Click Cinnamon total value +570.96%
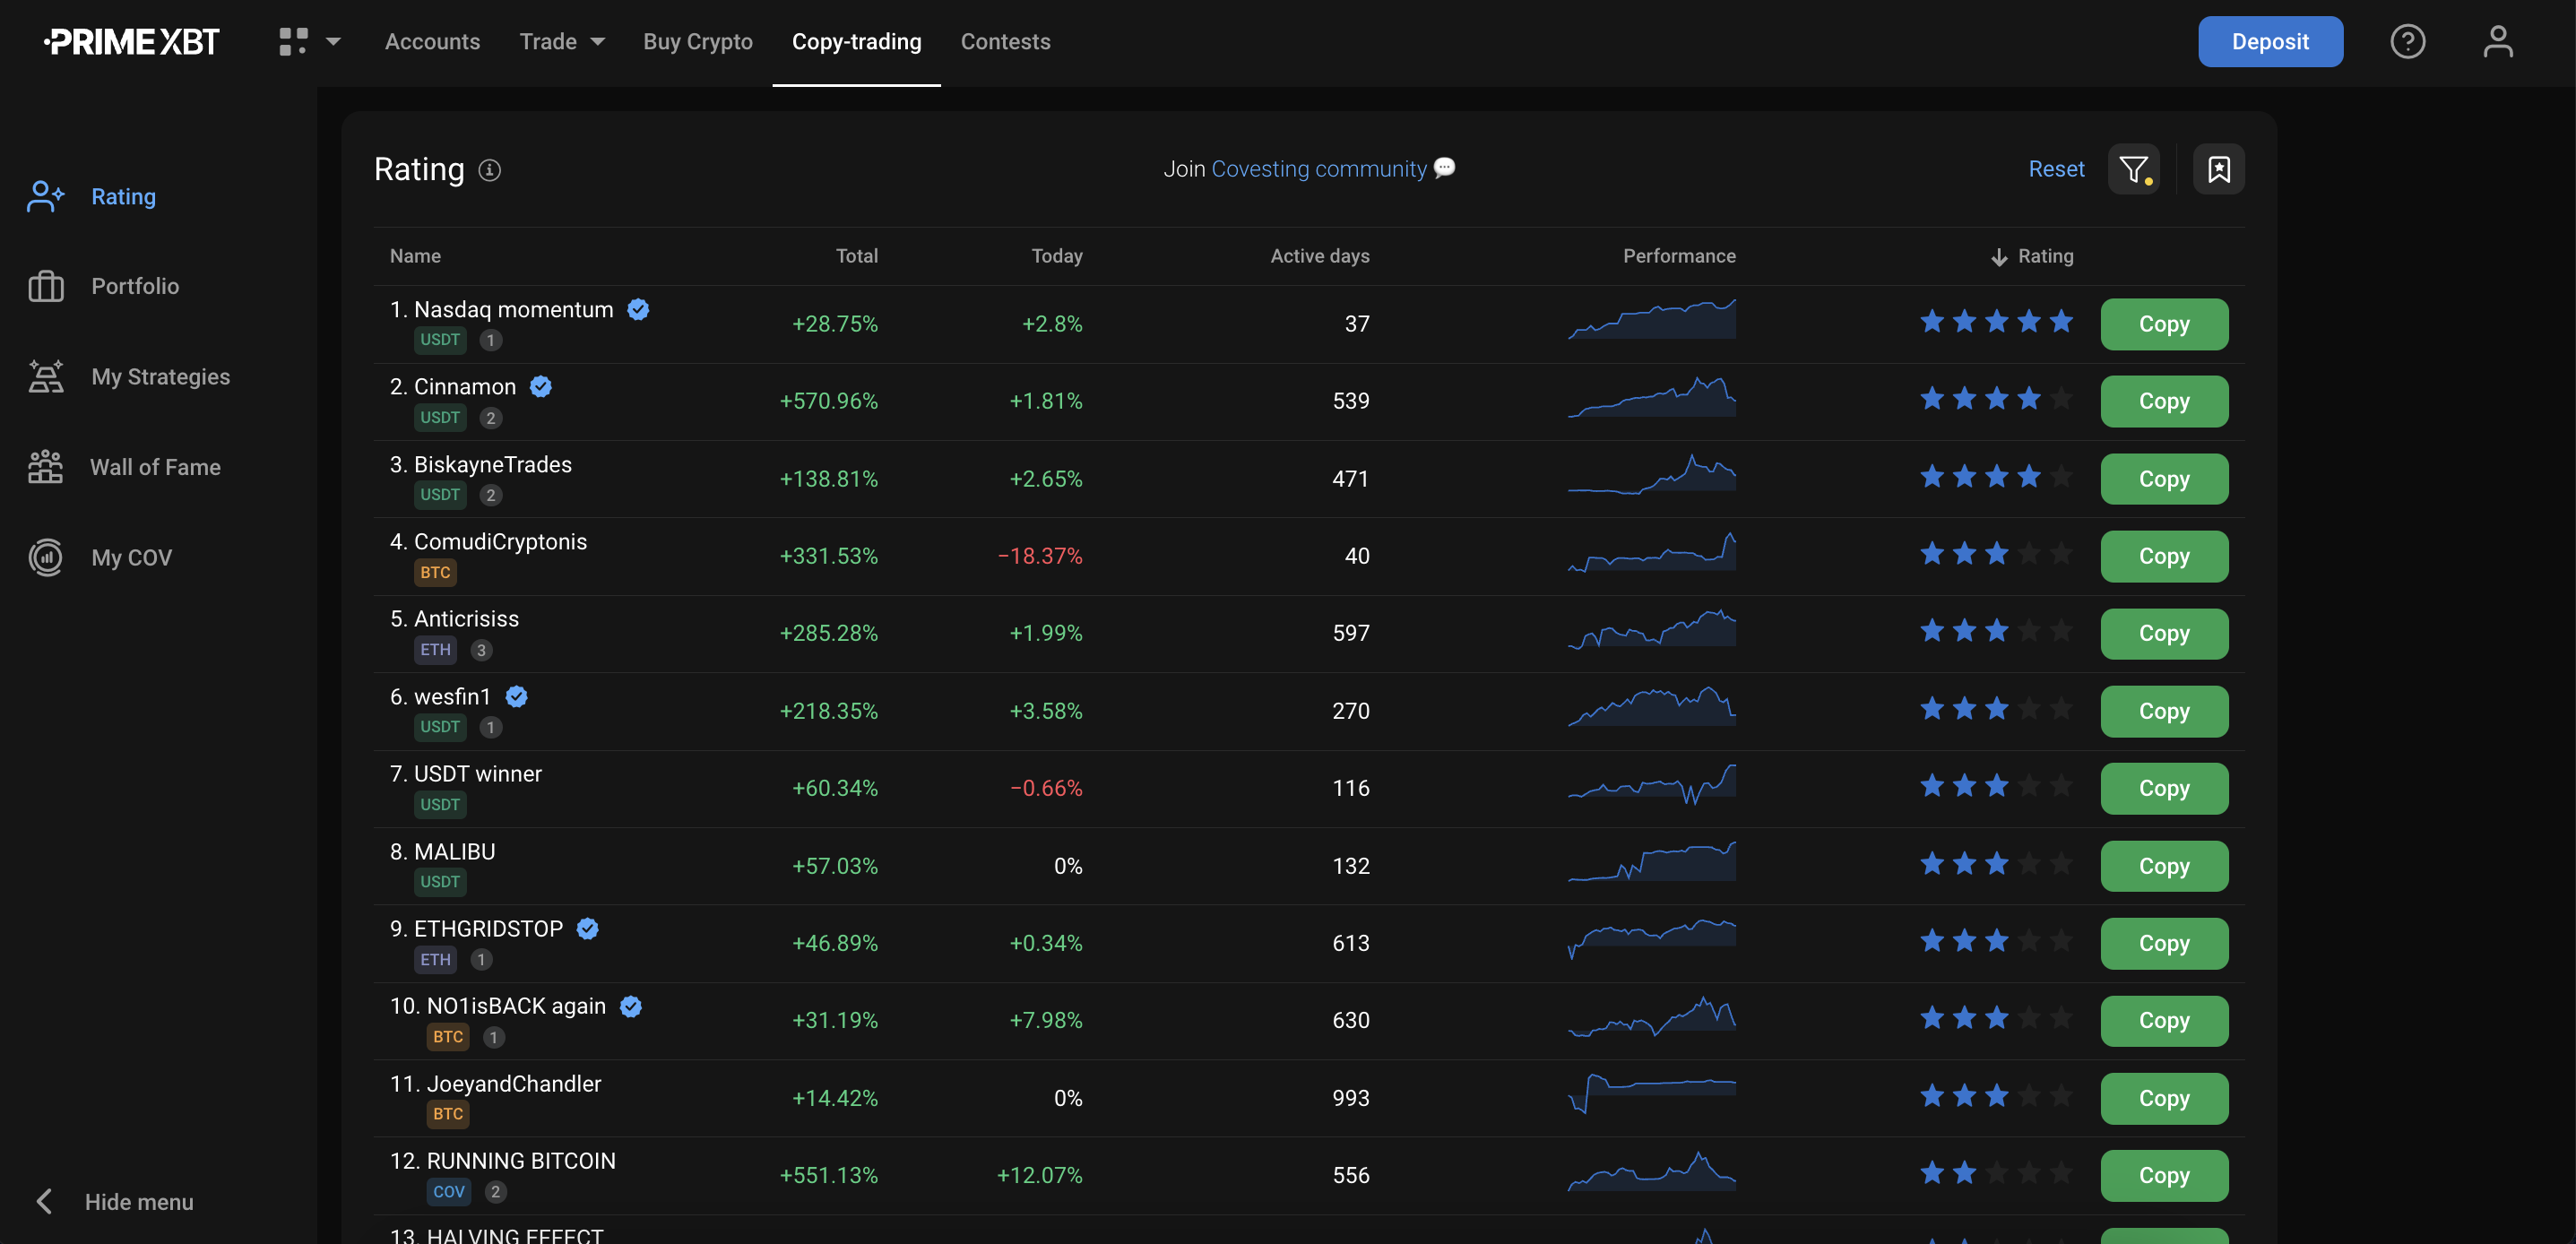 [828, 401]
